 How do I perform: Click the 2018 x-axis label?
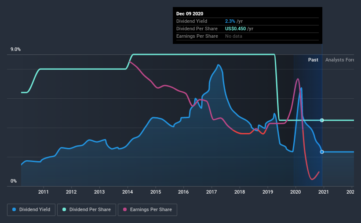pos(240,192)
